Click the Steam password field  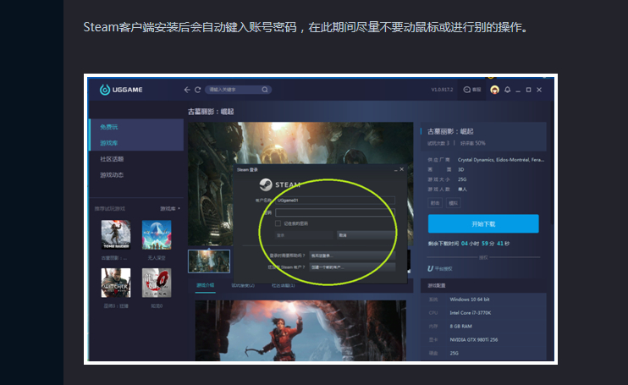click(x=335, y=212)
